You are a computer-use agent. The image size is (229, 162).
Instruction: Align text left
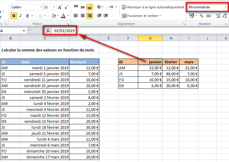(x=76, y=16)
